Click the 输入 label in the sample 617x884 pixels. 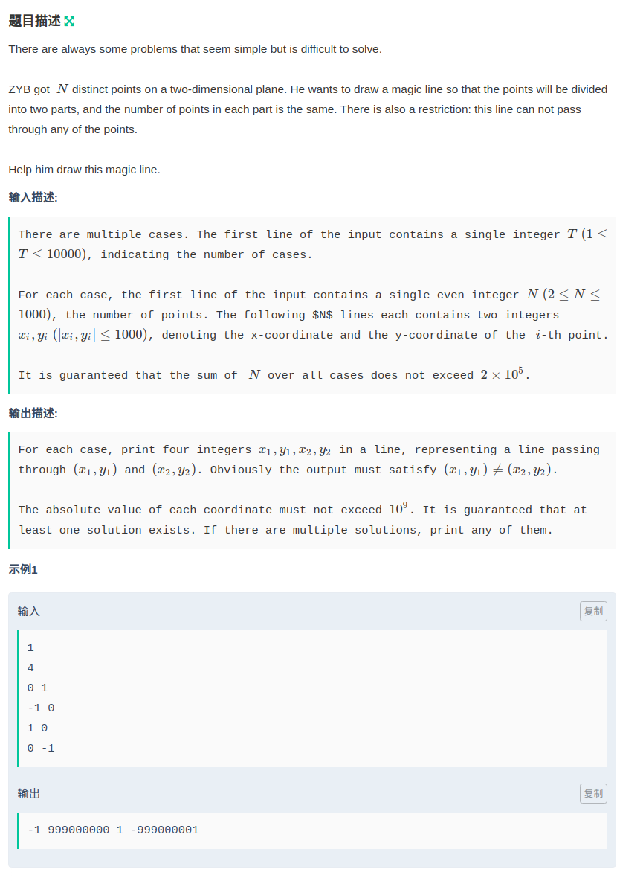[x=29, y=611]
